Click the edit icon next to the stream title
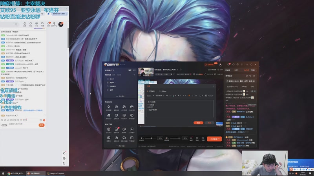 [181, 70]
